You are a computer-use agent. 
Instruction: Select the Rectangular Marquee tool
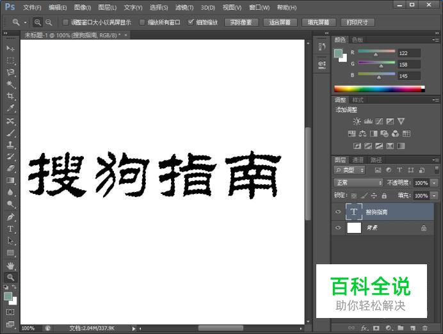coord(10,60)
